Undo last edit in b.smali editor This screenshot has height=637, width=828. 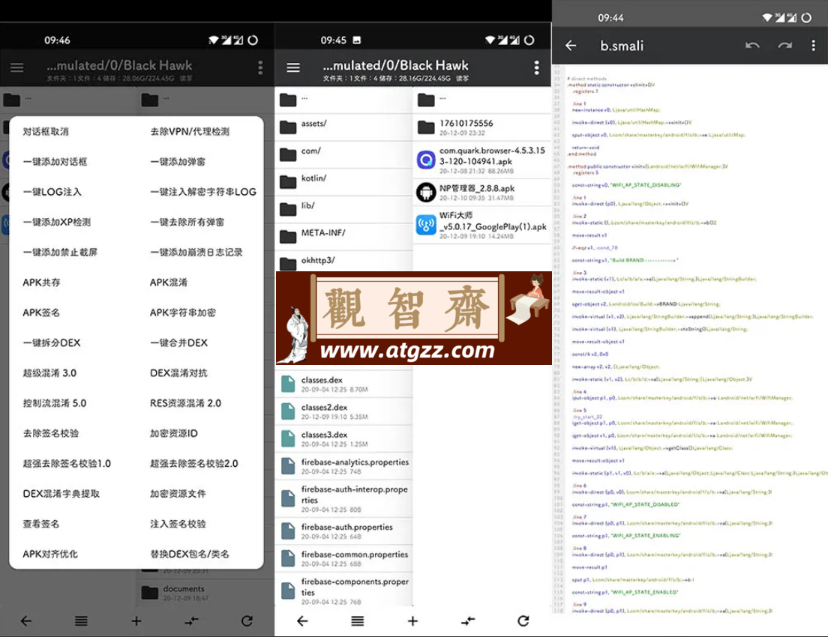[752, 46]
